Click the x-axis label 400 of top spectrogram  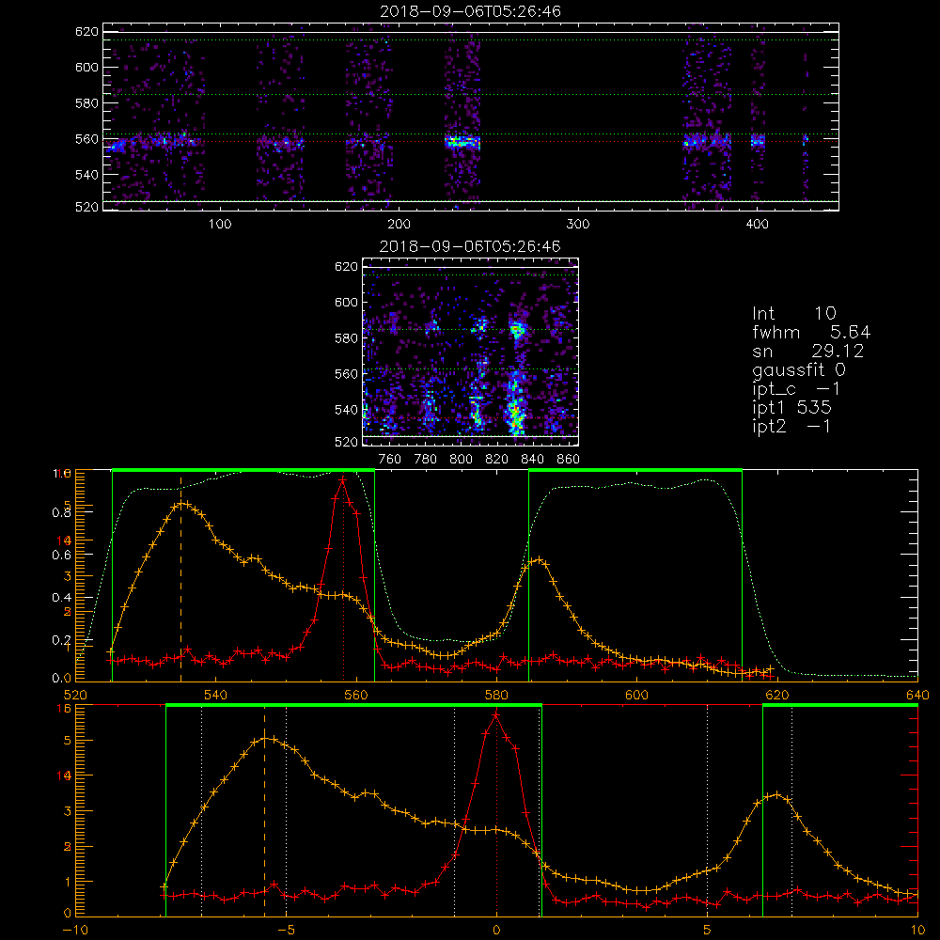[x=757, y=225]
